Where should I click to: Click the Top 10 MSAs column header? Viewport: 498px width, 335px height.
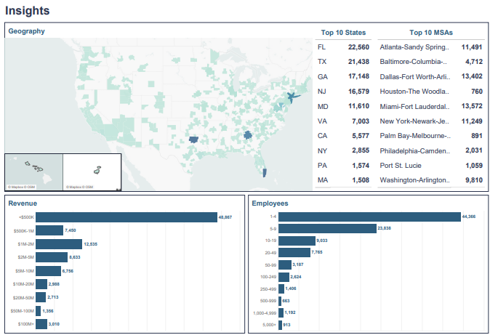pyautogui.click(x=432, y=32)
